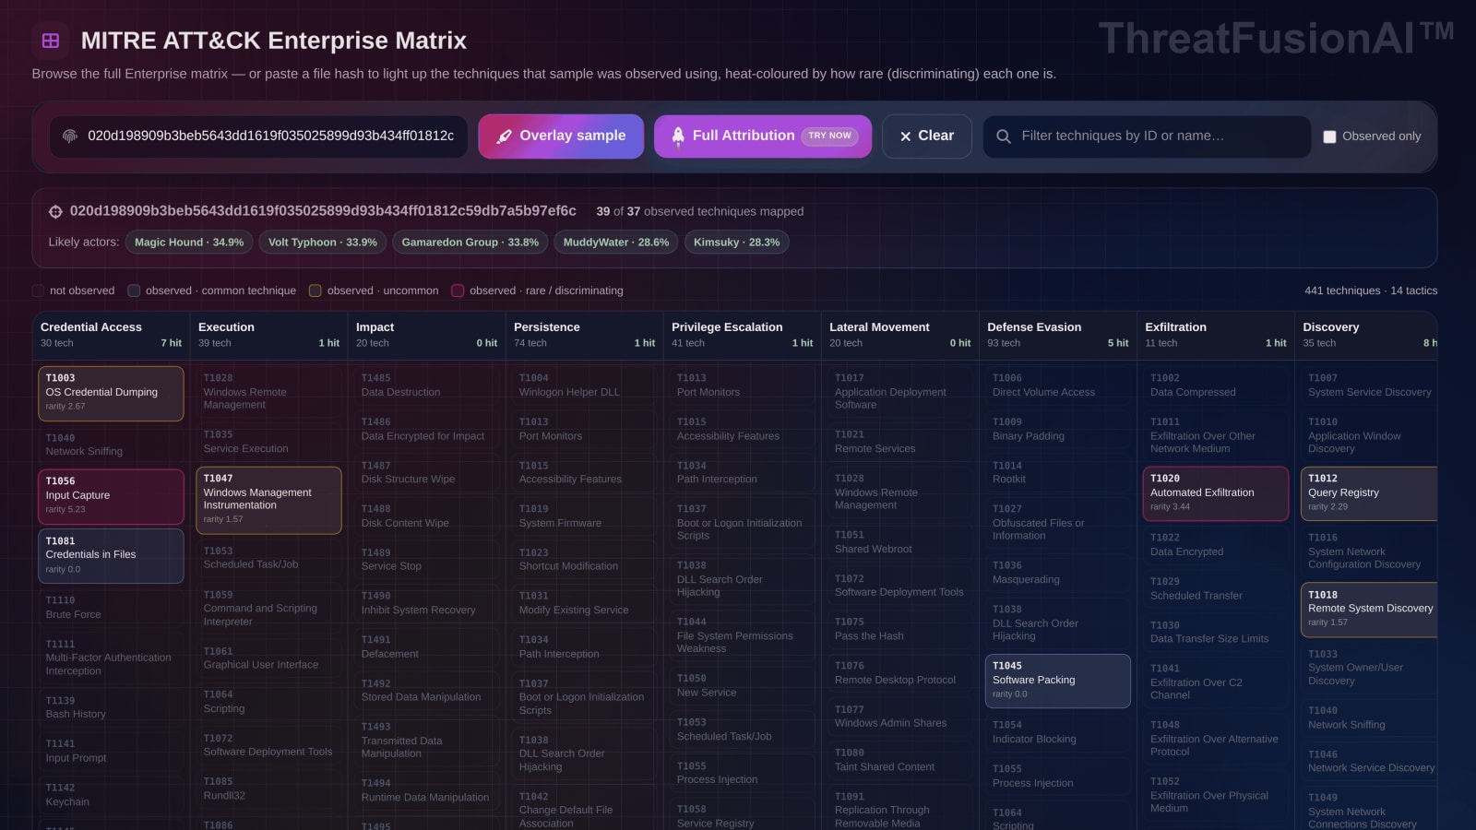Click the T1486 Data Encrypted for Impact technique
This screenshot has width=1476, height=830.
tap(426, 430)
